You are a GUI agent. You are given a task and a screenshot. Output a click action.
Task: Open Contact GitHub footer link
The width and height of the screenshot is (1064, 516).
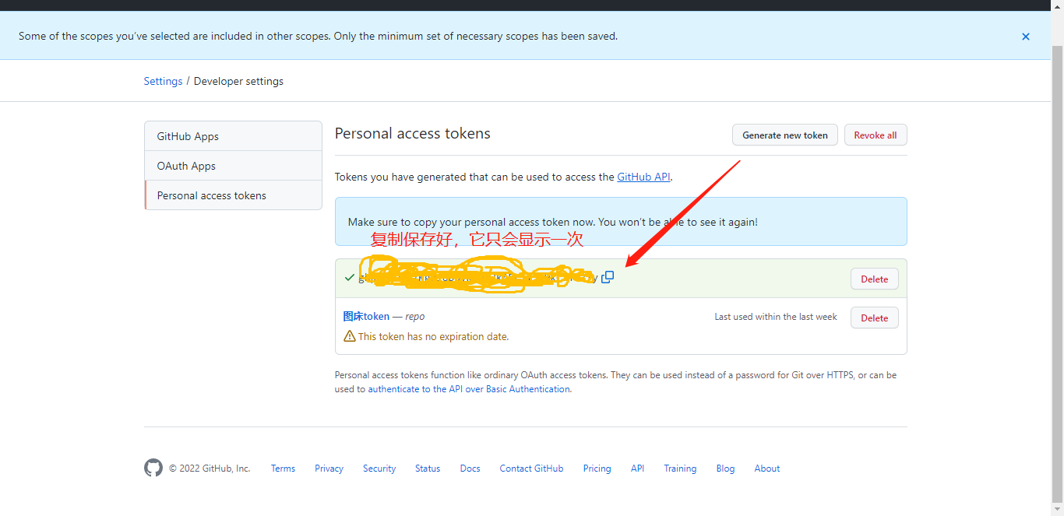pyautogui.click(x=531, y=469)
